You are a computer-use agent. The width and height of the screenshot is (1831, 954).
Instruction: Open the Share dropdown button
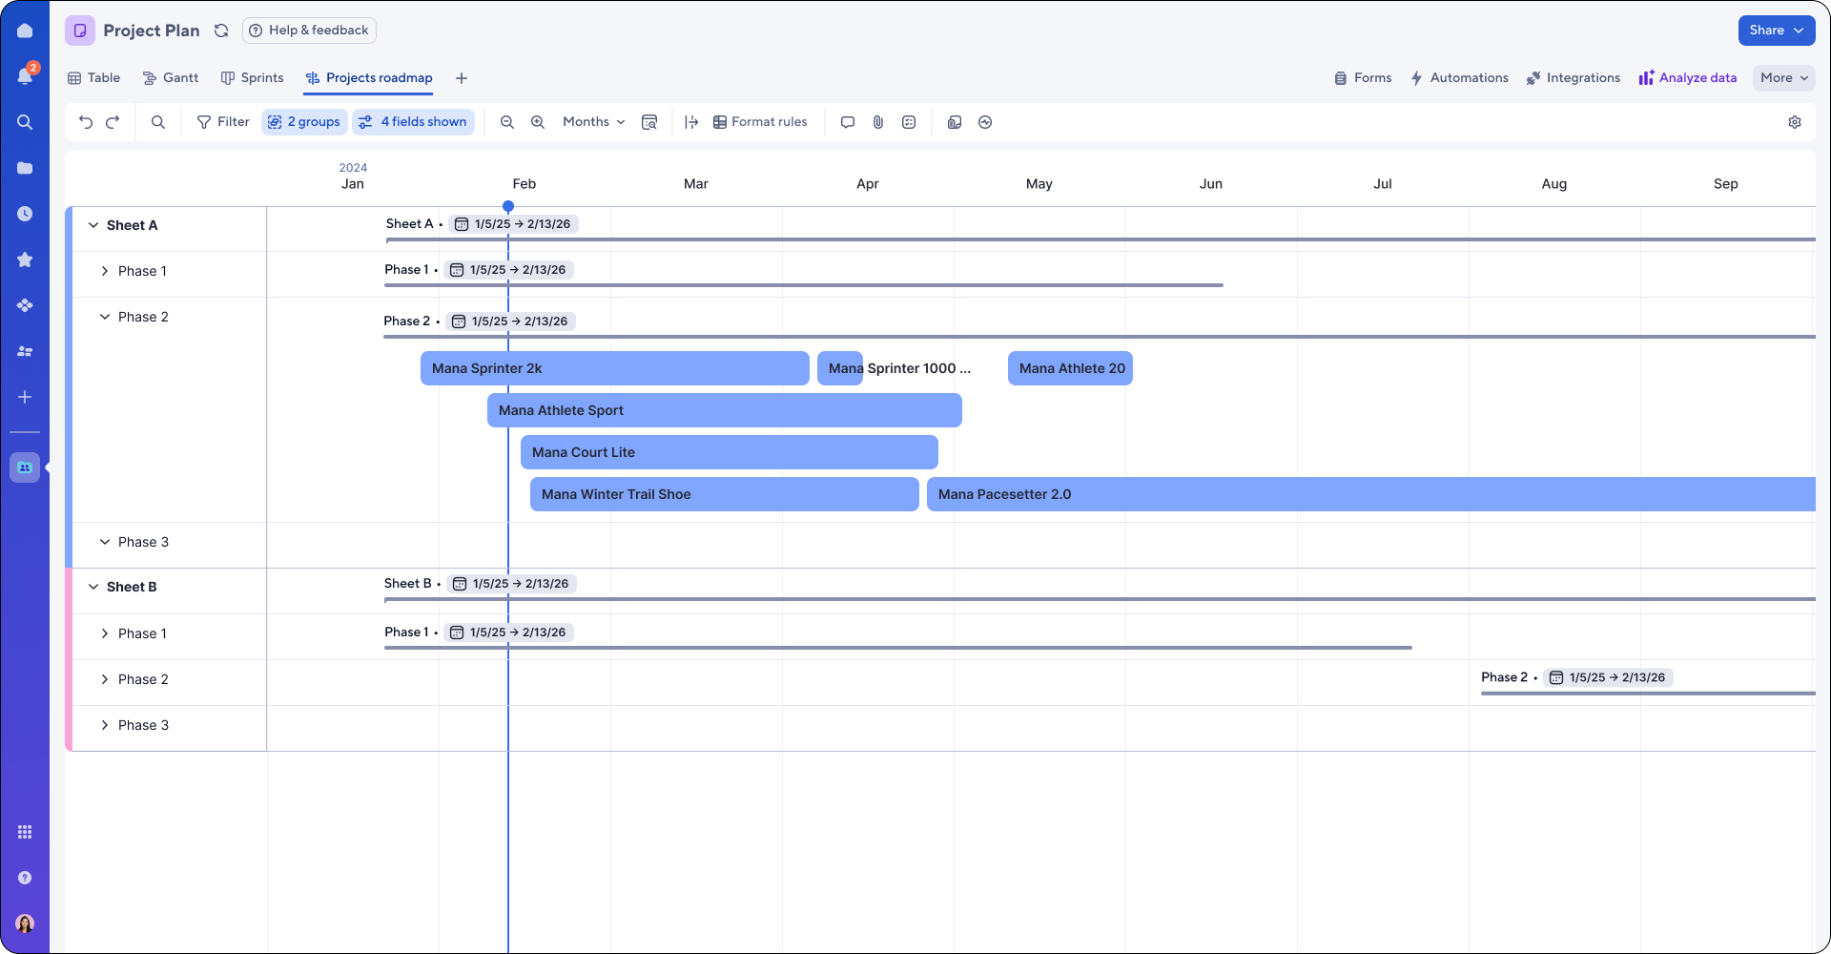click(x=1776, y=31)
